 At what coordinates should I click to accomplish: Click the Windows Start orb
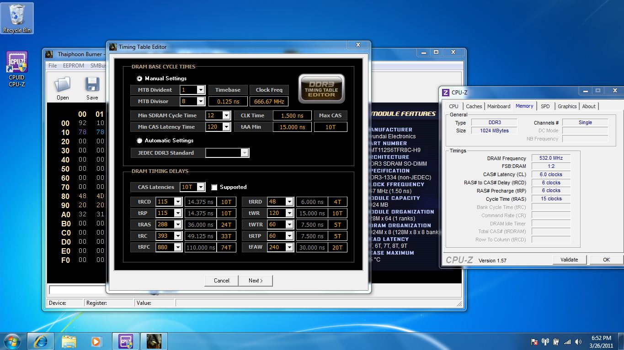pyautogui.click(x=13, y=341)
